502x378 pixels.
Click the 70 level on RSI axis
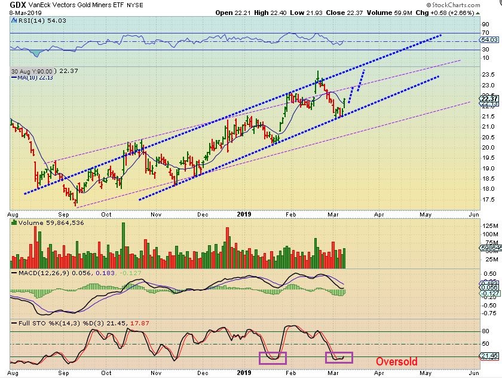pos(485,33)
